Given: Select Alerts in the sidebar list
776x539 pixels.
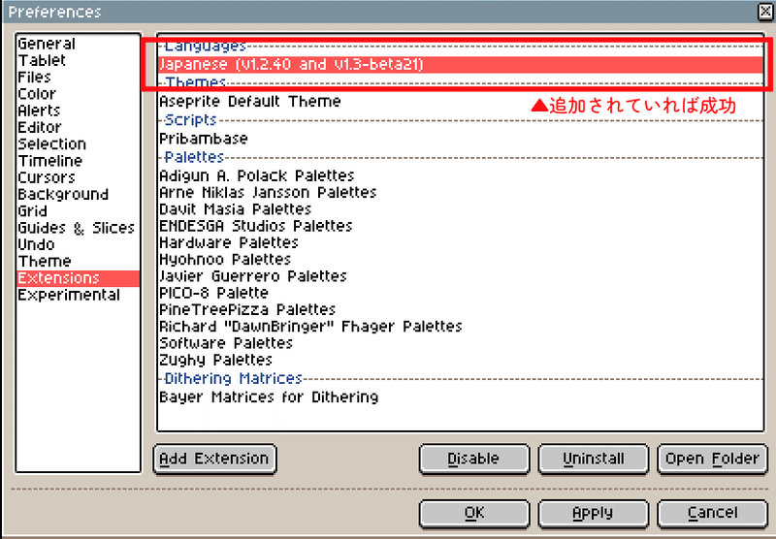Looking at the screenshot, I should point(79,111).
